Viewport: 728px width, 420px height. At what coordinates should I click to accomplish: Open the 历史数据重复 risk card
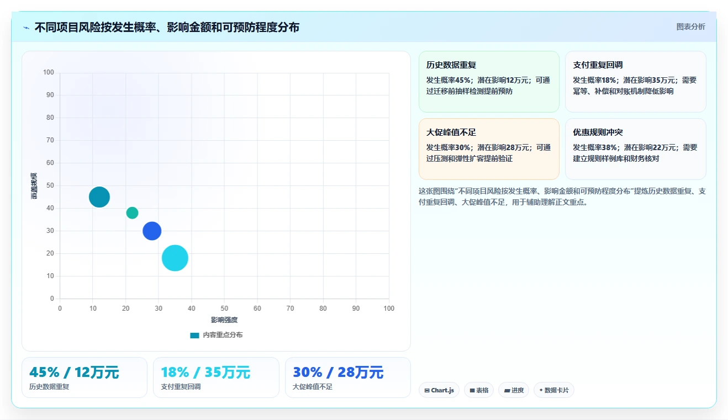(489, 82)
